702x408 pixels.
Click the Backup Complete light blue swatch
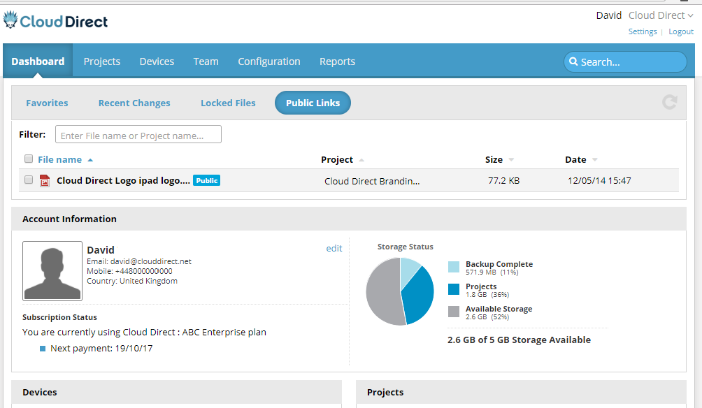coord(454,267)
